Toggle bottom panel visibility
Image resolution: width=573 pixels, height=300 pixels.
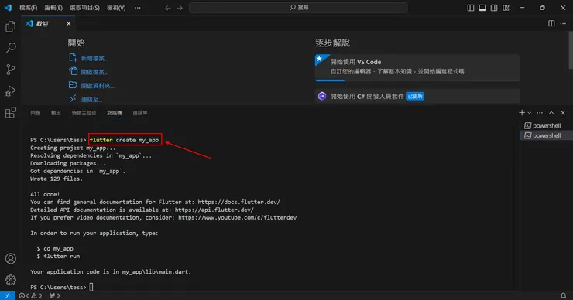(x=482, y=8)
